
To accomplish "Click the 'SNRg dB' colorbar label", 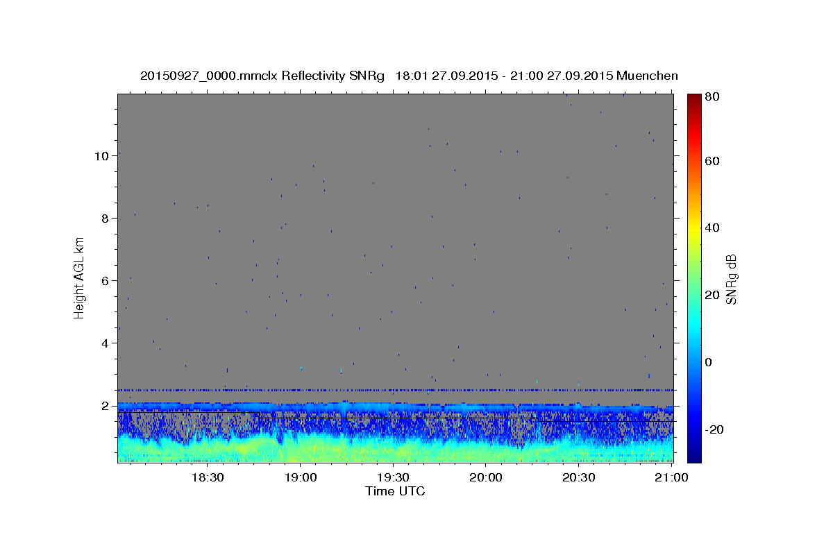I will (730, 279).
